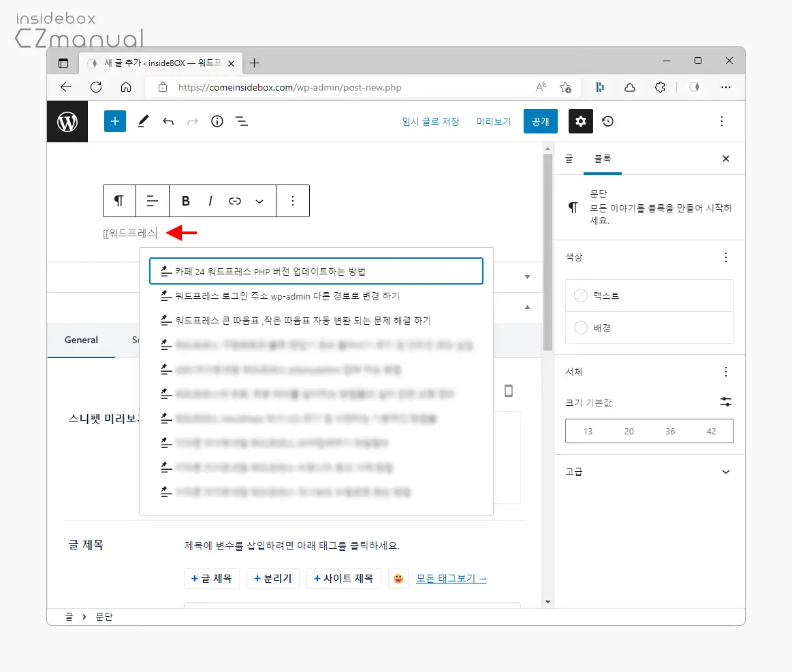Choose font size 13
The height and width of the screenshot is (672, 792).
588,431
